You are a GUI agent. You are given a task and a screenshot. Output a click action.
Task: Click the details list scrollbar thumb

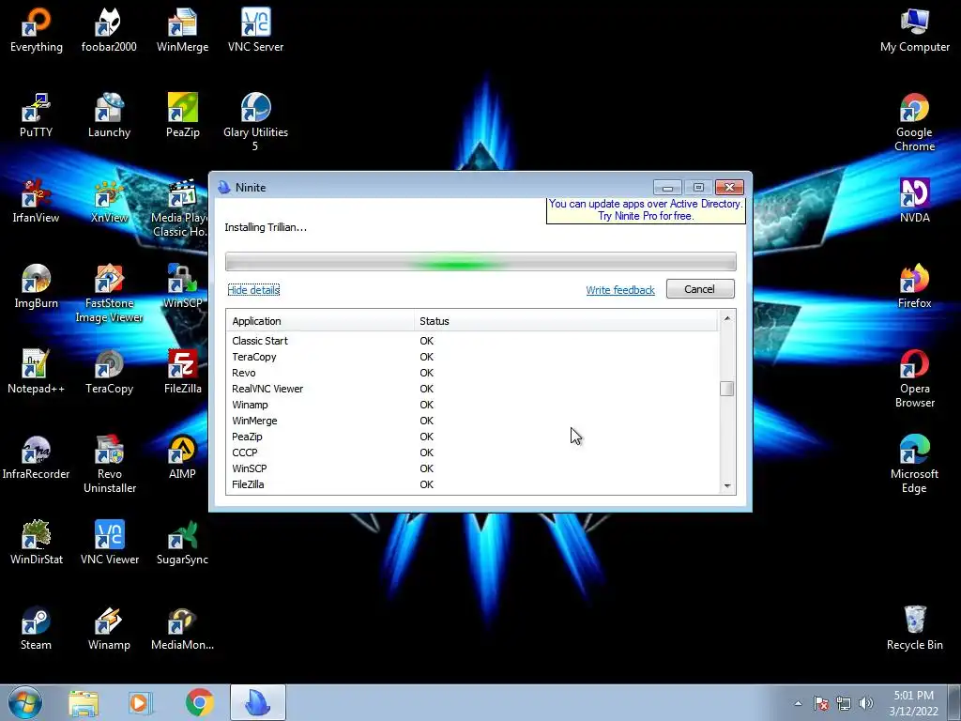[x=727, y=389]
